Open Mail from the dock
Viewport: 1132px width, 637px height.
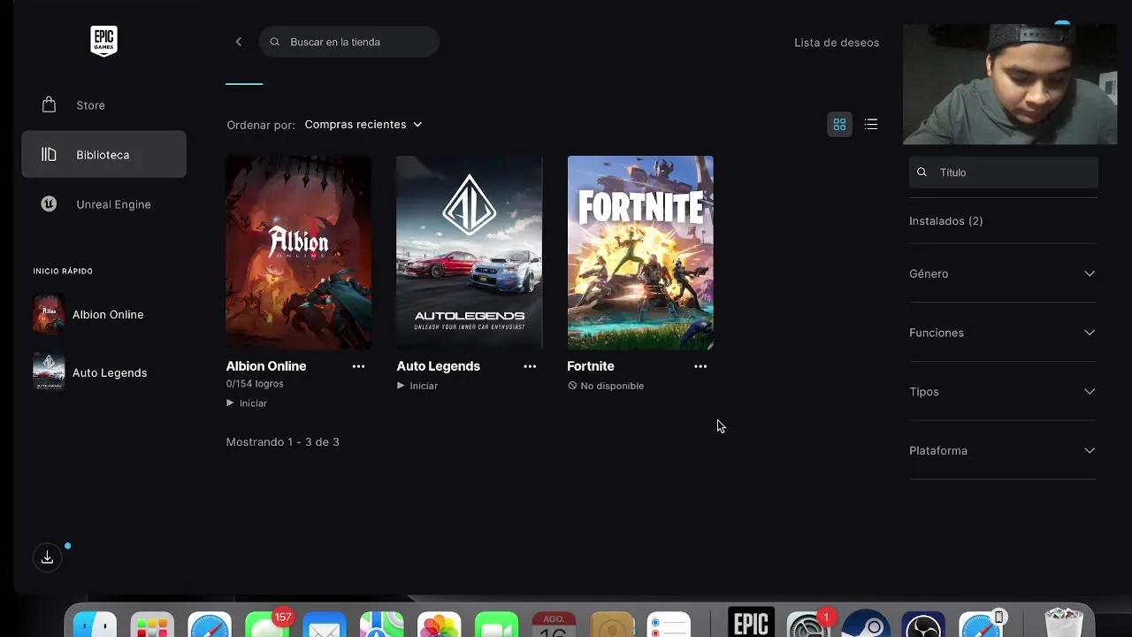pos(325,625)
